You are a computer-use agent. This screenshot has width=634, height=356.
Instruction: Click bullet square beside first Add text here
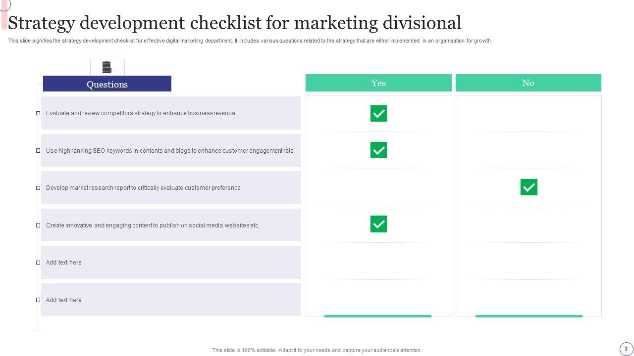click(x=38, y=263)
